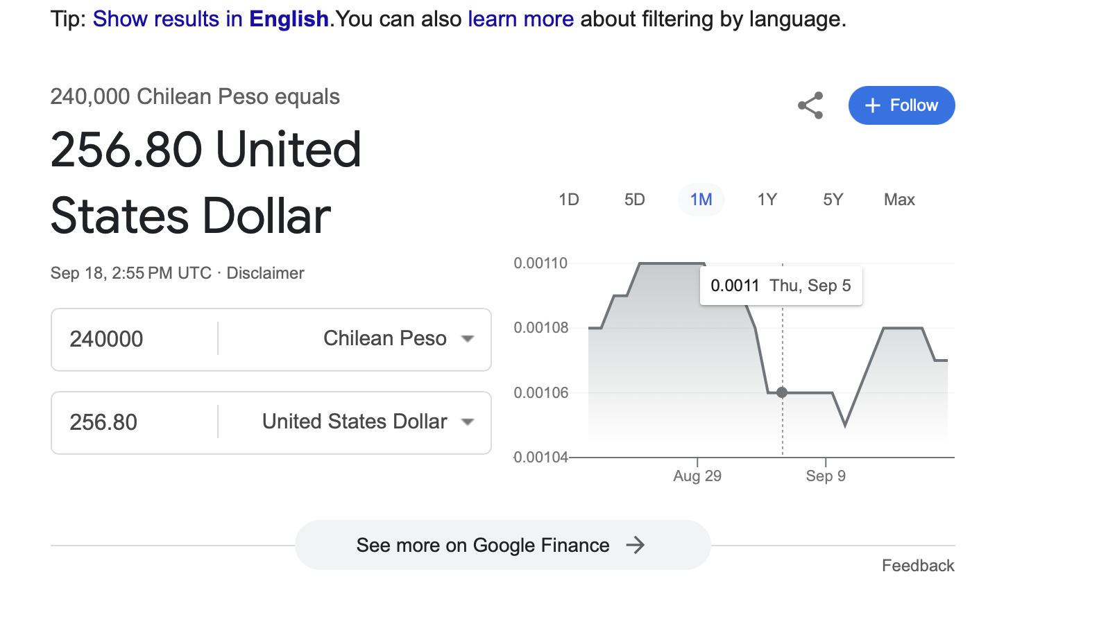Click the arrow icon beside Google Finance
Image resolution: width=1099 pixels, height=617 pixels.
point(636,545)
